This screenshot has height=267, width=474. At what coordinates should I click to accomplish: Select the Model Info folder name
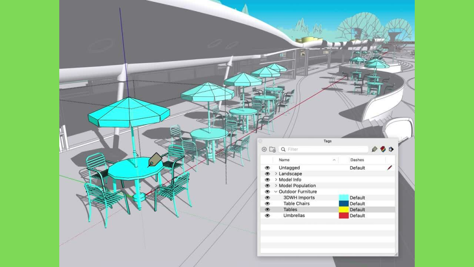pyautogui.click(x=290, y=179)
